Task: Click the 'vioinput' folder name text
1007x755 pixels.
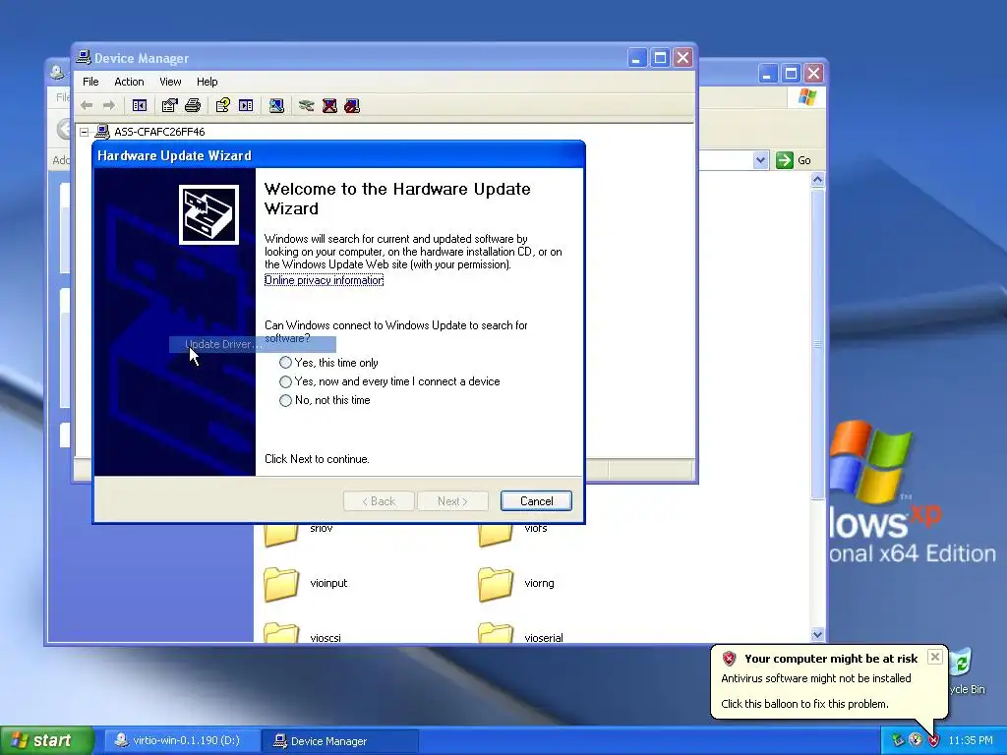Action: [x=328, y=583]
